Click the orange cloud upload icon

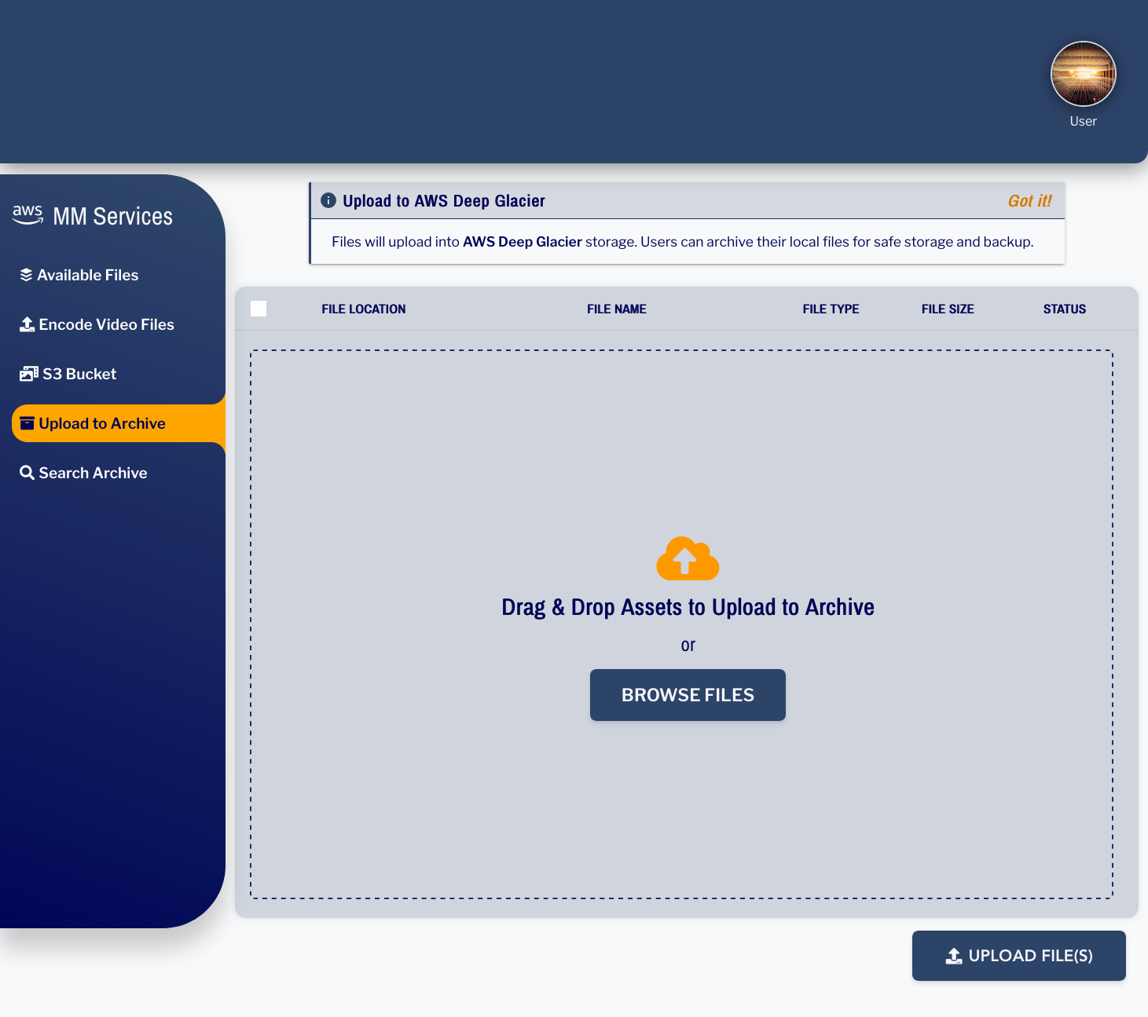coord(688,558)
